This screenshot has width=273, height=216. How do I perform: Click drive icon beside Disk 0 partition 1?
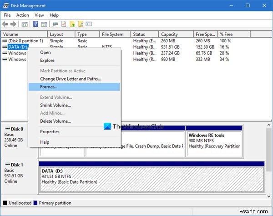5,41
